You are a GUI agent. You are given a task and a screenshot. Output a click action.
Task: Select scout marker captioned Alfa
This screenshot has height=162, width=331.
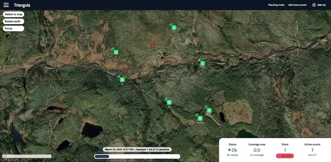[x=209, y=110]
